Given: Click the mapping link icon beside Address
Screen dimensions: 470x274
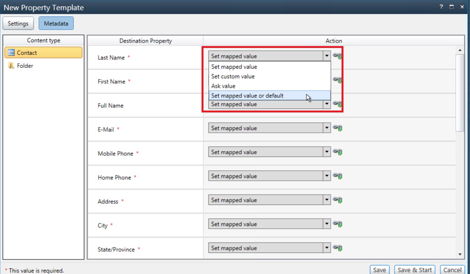Looking at the screenshot, I should (337, 200).
